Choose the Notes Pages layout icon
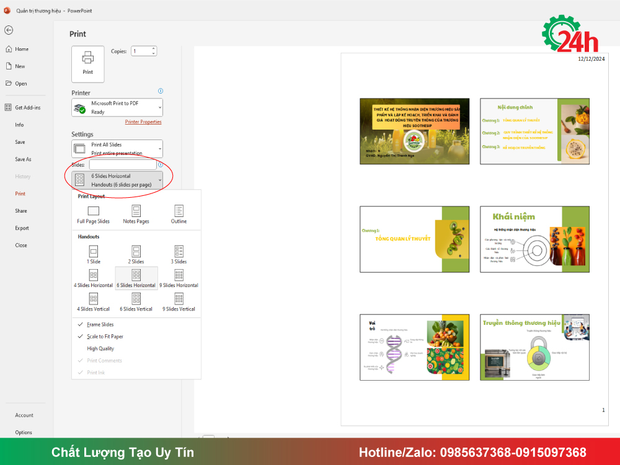Screen dimensions: 620x465 pos(136,211)
